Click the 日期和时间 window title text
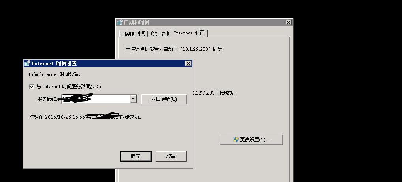 coord(137,22)
